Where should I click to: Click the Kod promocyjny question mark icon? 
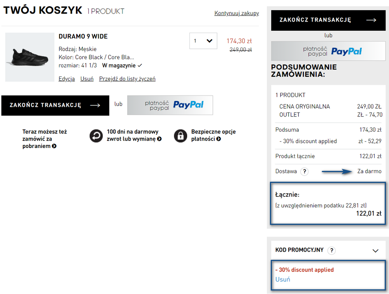pyautogui.click(x=332, y=251)
